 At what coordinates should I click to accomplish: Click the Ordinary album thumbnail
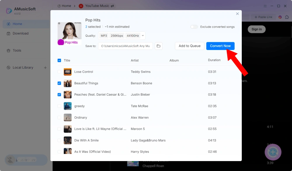pyautogui.click(x=68, y=117)
